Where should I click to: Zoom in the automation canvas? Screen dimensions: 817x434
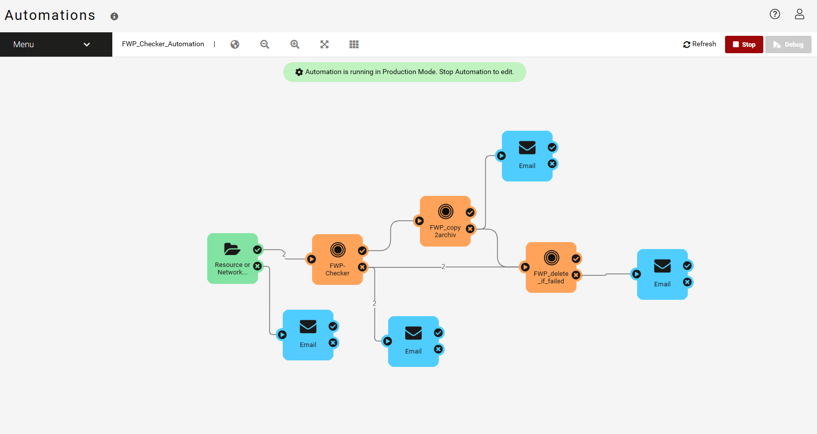pos(295,44)
